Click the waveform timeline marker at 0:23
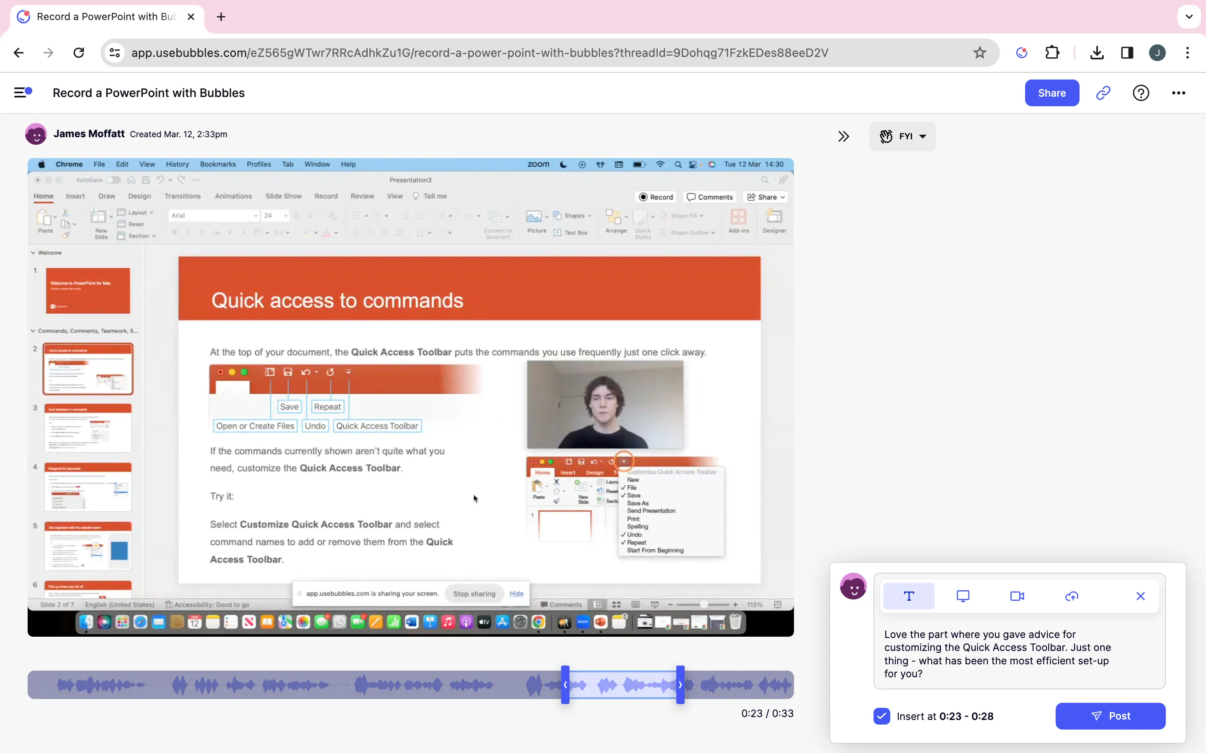Image resolution: width=1206 pixels, height=753 pixels. click(564, 685)
